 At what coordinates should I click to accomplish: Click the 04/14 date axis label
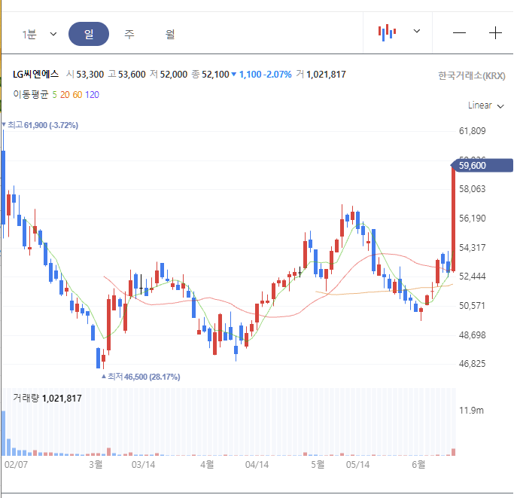pos(257,465)
